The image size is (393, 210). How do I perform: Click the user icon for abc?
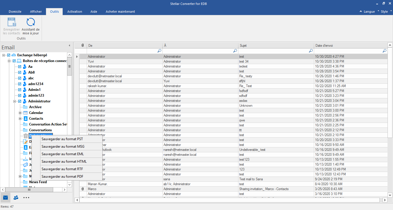25,78
